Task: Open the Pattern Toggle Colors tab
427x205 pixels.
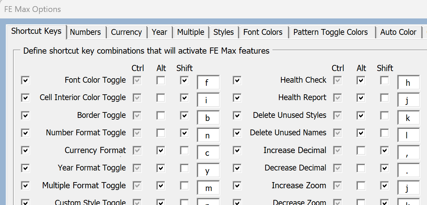Action: coord(330,32)
